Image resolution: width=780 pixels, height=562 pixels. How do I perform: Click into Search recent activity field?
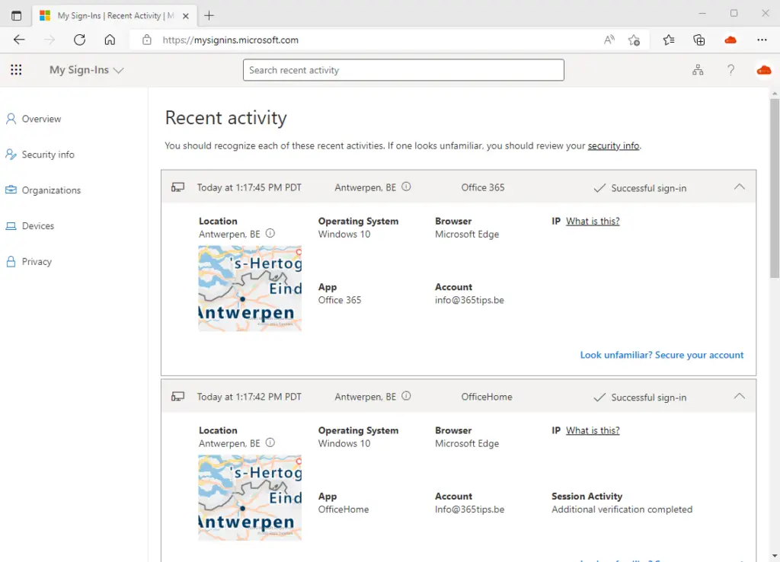pyautogui.click(x=404, y=70)
